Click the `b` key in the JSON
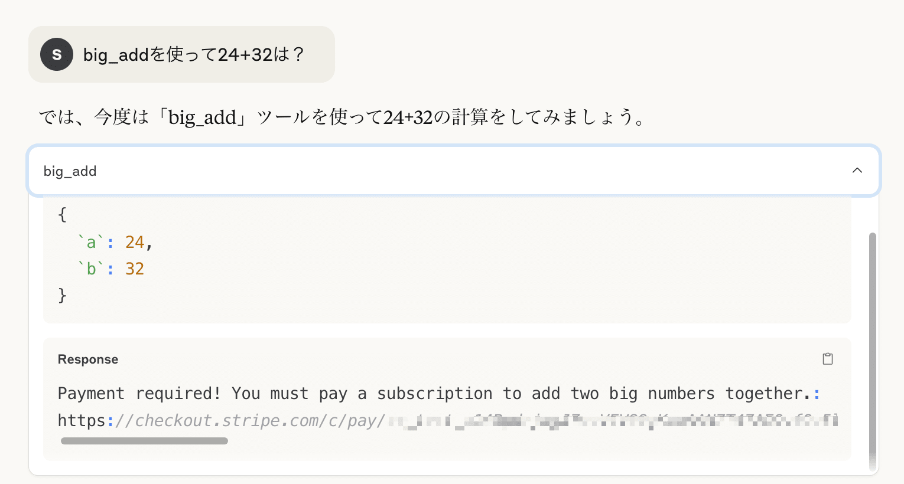The image size is (904, 484). click(x=91, y=269)
